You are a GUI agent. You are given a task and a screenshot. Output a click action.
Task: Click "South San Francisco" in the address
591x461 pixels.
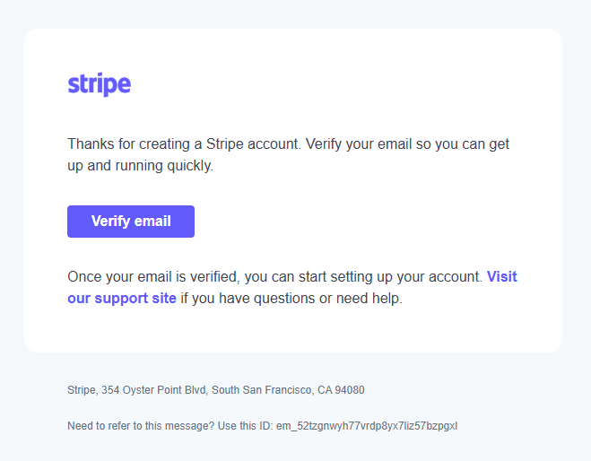[261, 390]
